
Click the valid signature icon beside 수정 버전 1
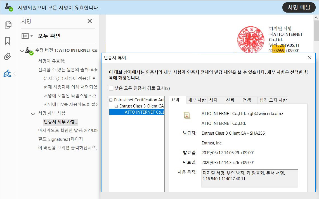tap(29, 51)
